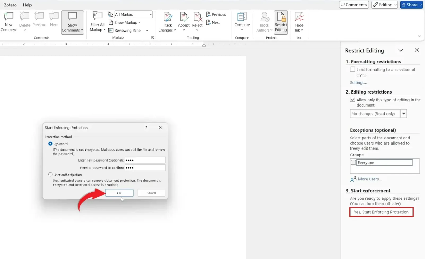Expand Reviewing Pane dropdown arrow
This screenshot has height=259, width=425.
pos(147,31)
